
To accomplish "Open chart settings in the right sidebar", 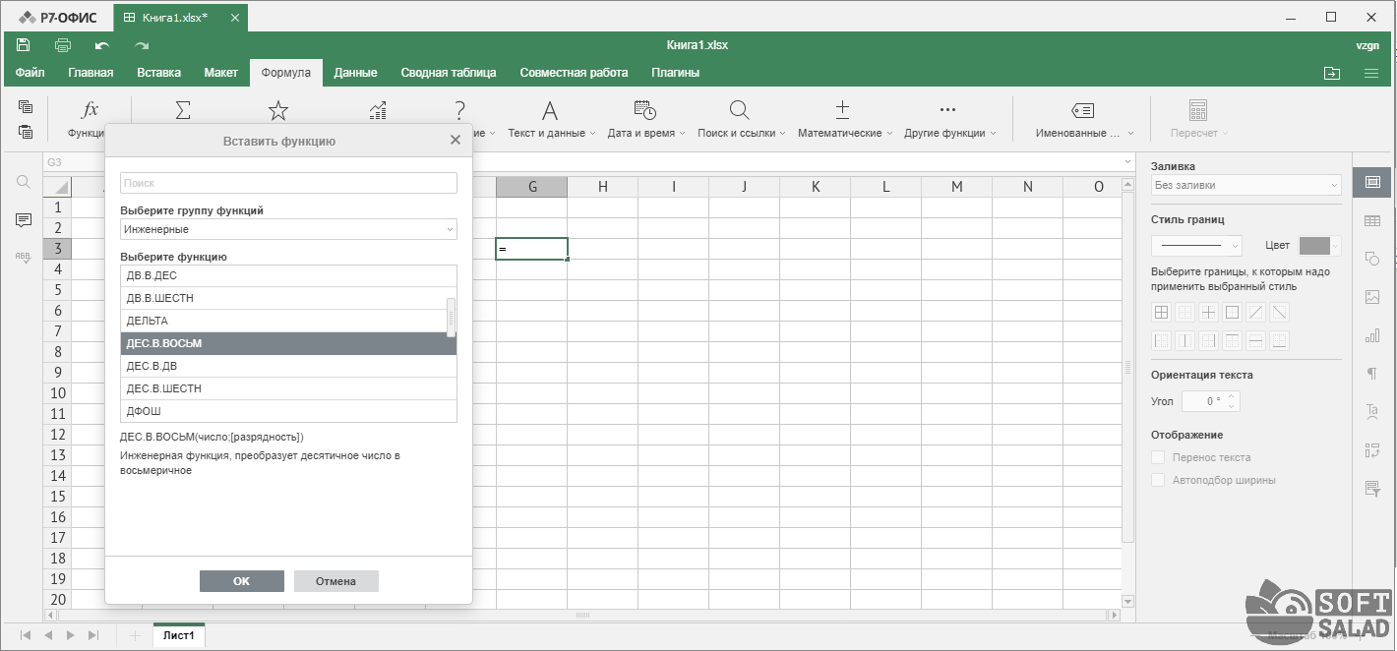I will pos(1372,335).
